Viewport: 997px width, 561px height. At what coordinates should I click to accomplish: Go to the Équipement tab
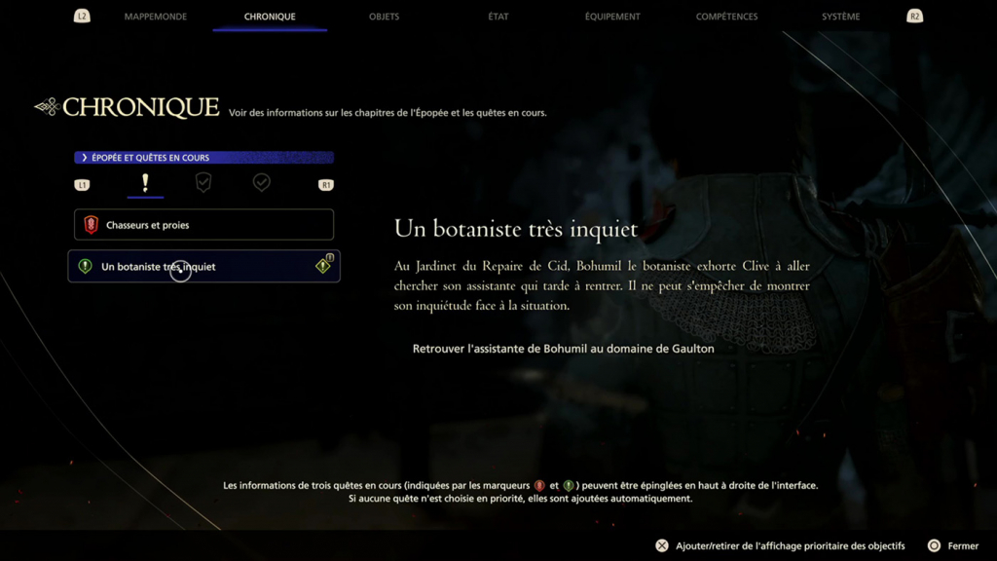pyautogui.click(x=612, y=17)
